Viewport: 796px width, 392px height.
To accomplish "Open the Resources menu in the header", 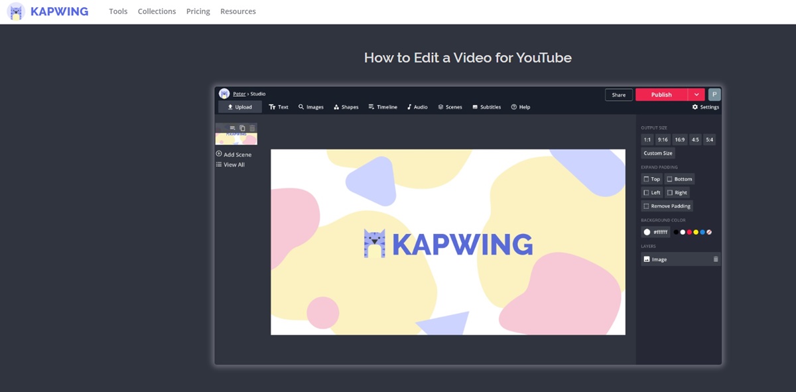I will (237, 11).
